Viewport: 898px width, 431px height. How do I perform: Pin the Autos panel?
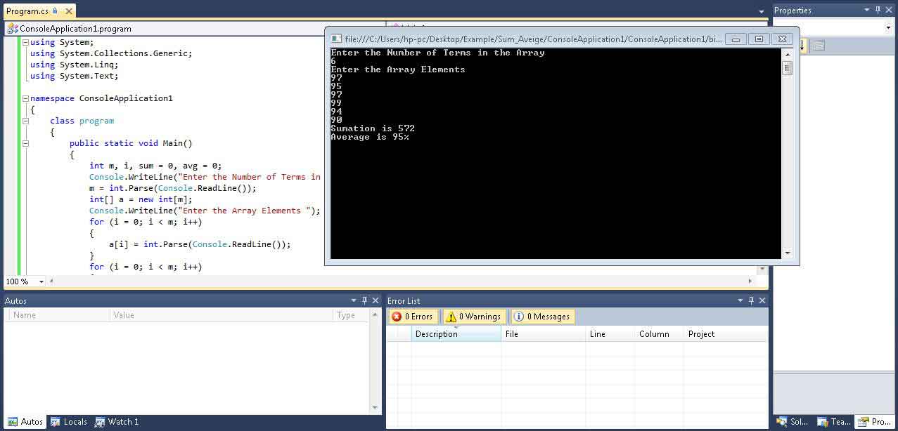tap(364, 300)
